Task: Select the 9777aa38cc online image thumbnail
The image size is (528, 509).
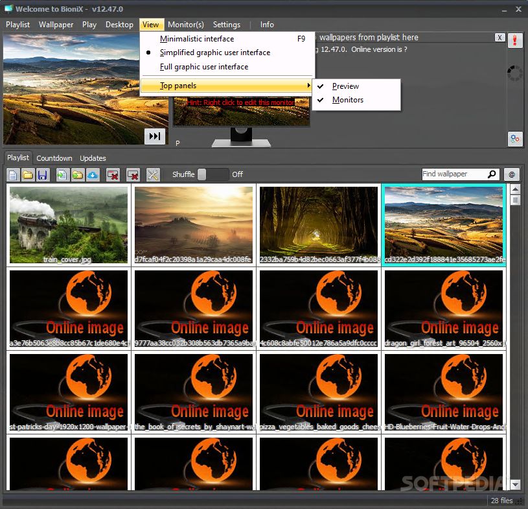Action: pos(194,309)
